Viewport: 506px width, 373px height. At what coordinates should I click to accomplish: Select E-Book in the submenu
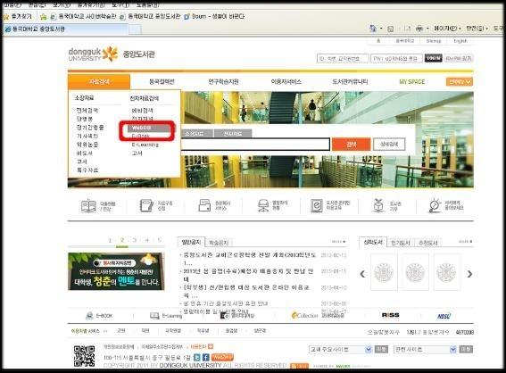coord(141,137)
